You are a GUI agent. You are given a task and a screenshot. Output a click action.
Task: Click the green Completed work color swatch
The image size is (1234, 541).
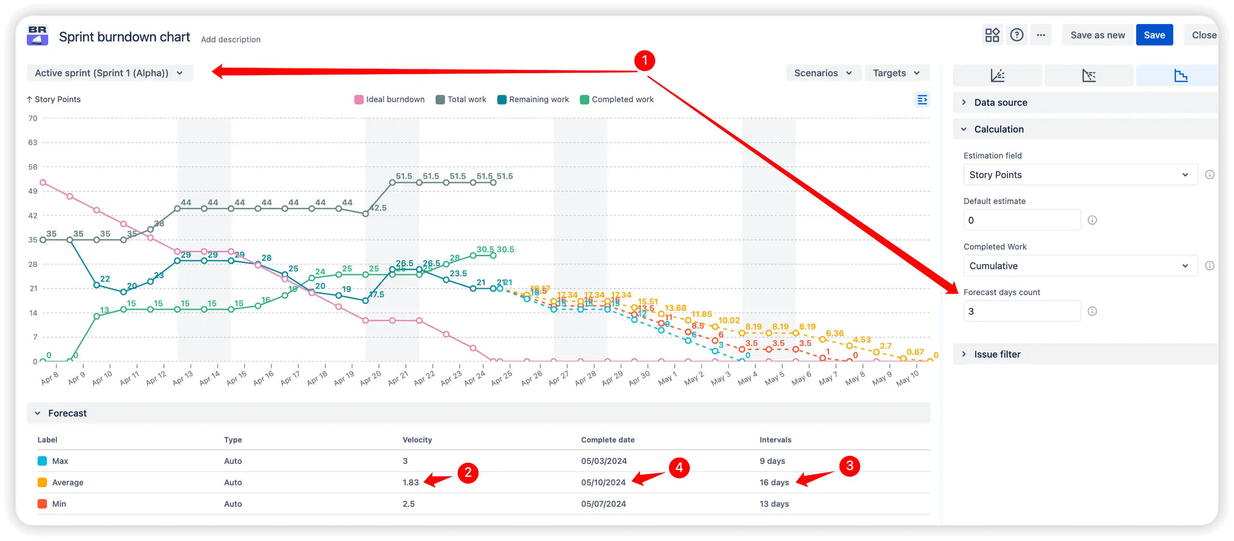click(585, 99)
